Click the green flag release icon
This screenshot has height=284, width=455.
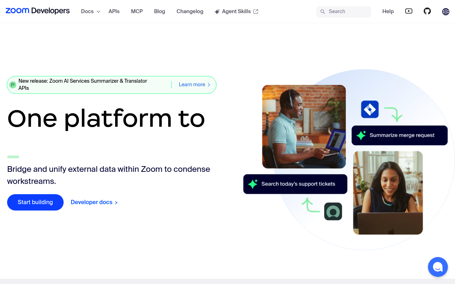(x=13, y=85)
